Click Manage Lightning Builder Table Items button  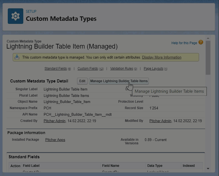(119, 81)
